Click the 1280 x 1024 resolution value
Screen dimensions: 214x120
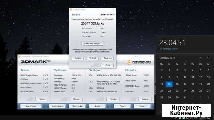click(77, 75)
